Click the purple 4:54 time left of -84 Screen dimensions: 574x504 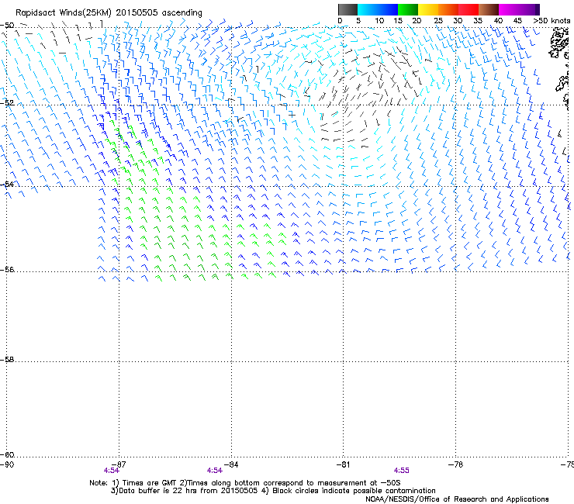point(215,471)
